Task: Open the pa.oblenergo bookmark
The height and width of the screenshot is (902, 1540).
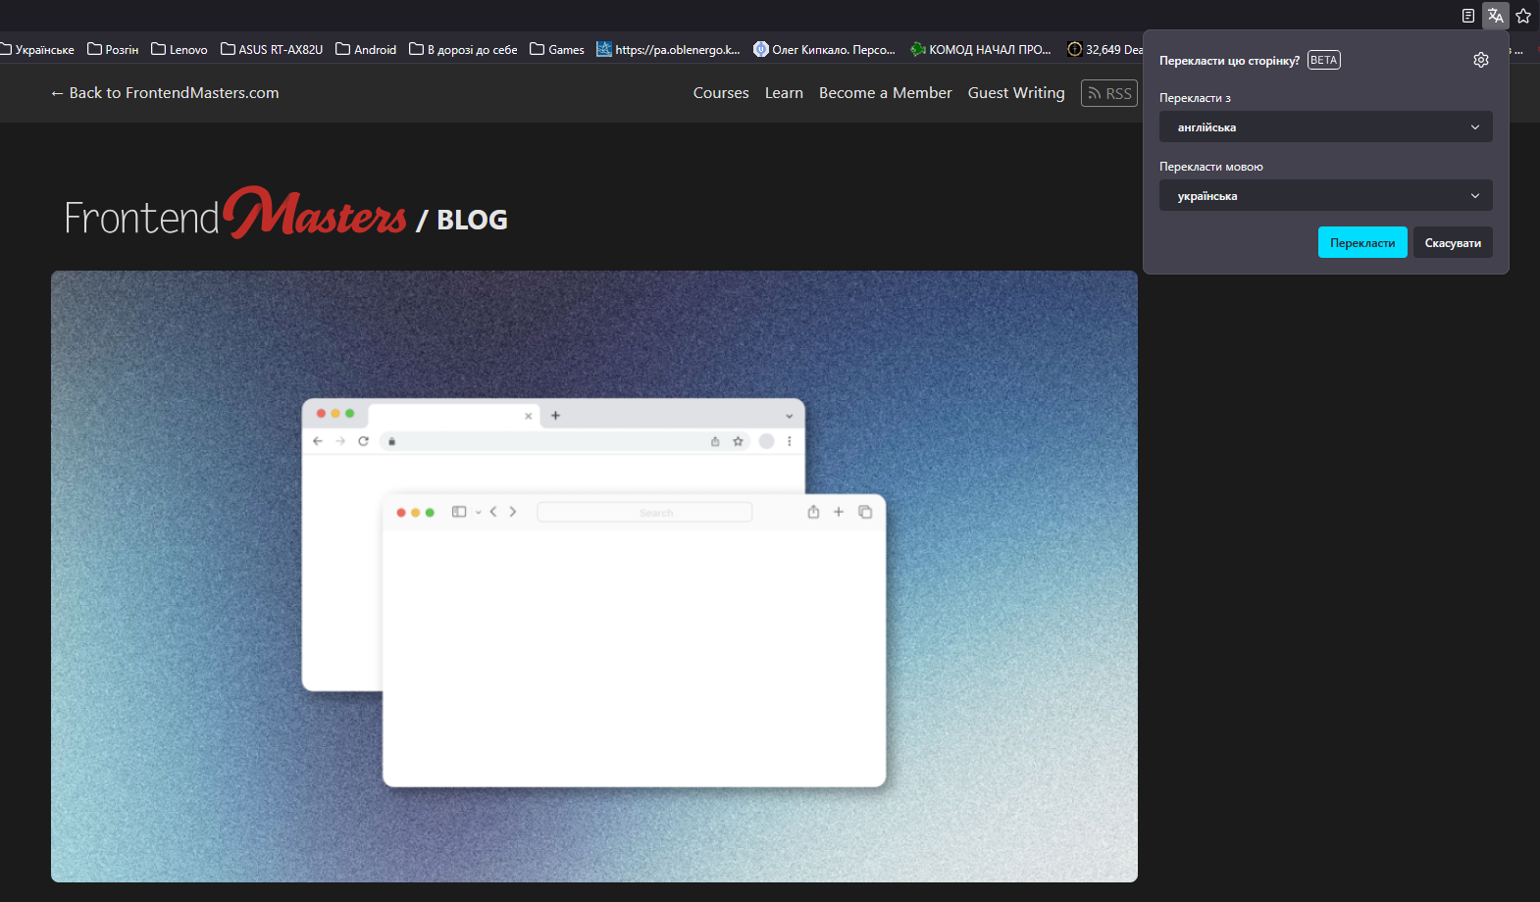Action: click(x=668, y=49)
